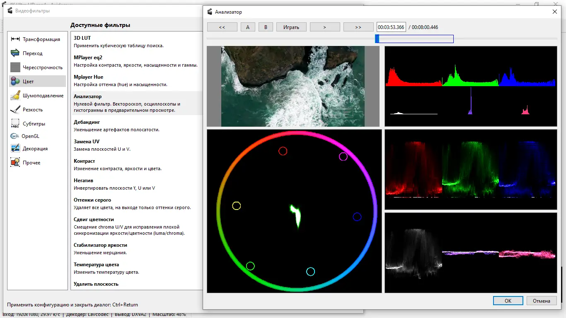Click the Цвет color balls icon
Screen dimensions: 566x318
(15, 82)
